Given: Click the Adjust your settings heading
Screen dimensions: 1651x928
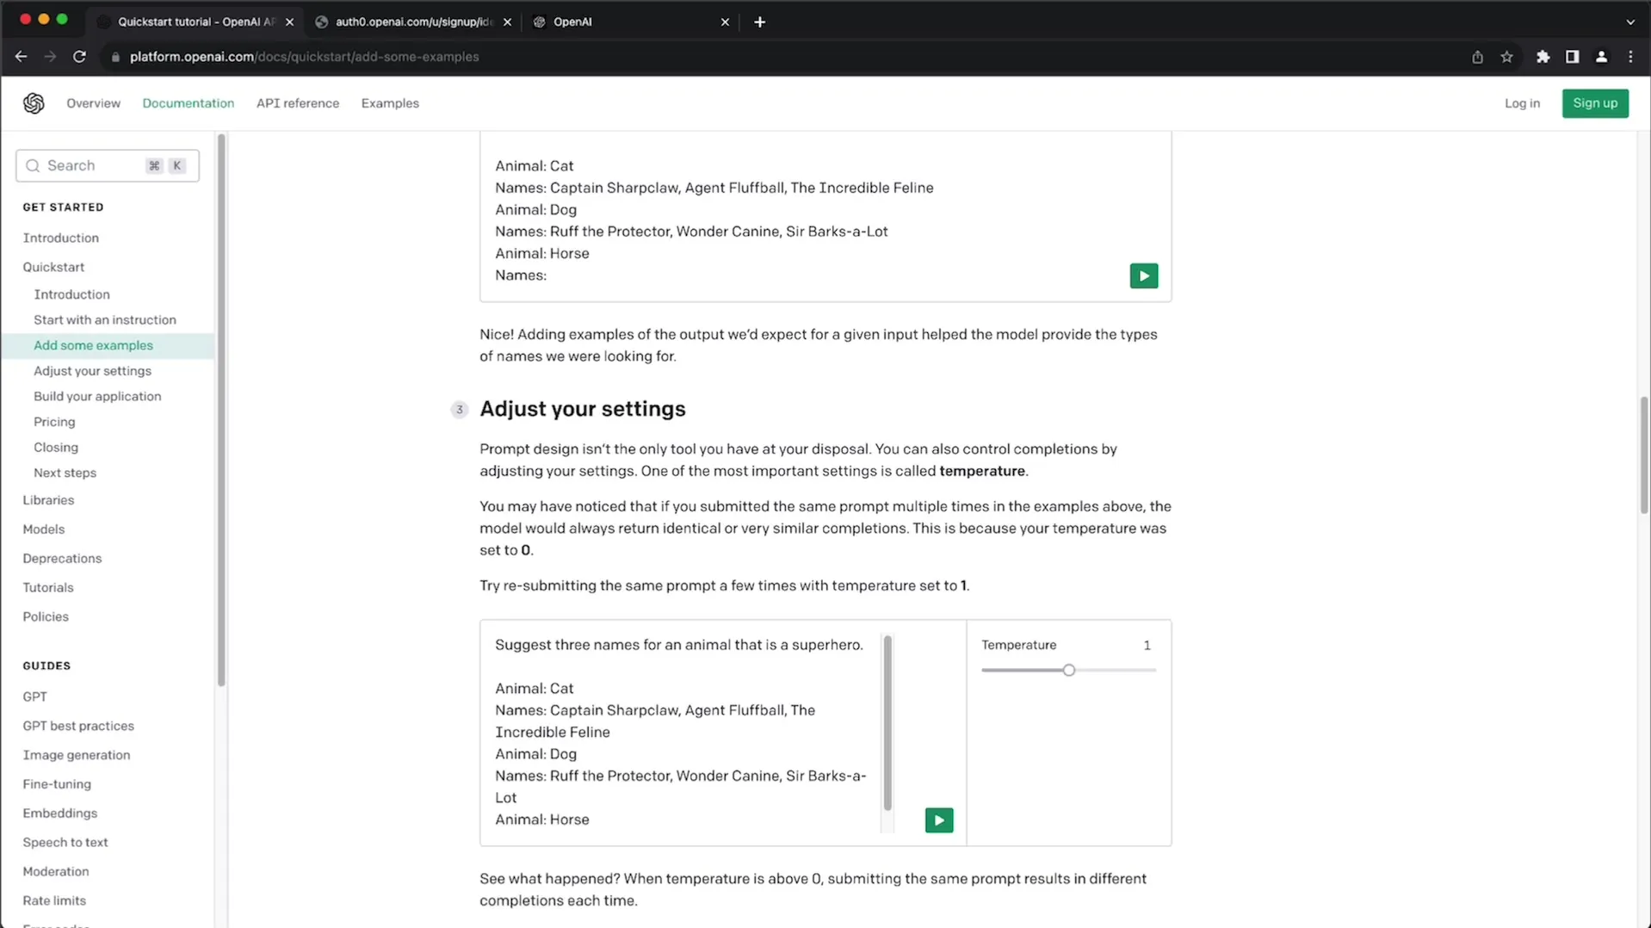Looking at the screenshot, I should (582, 409).
